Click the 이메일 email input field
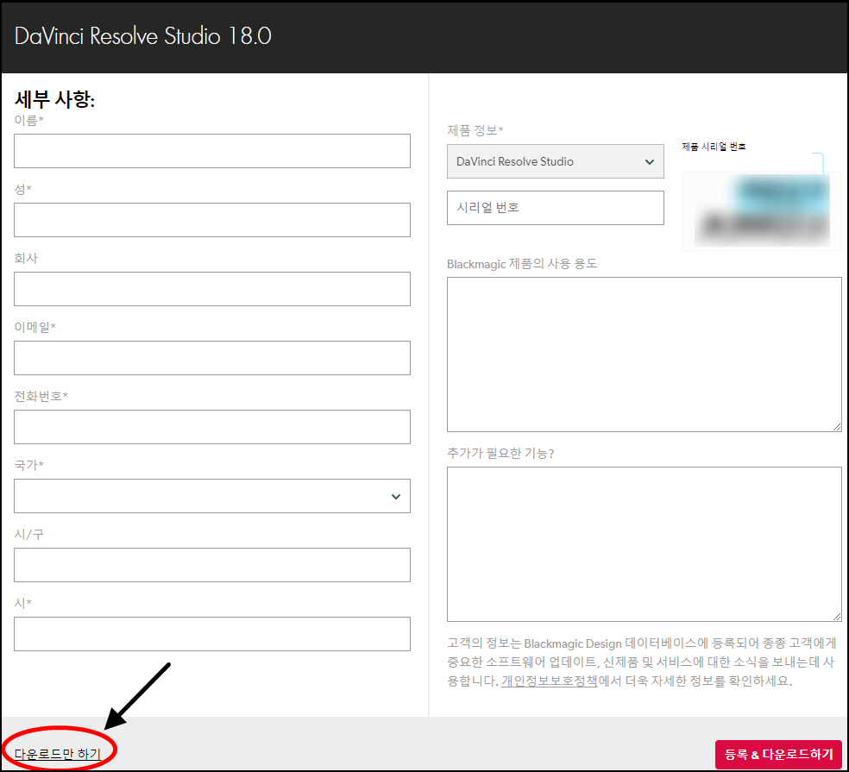This screenshot has height=772, width=849. [211, 358]
